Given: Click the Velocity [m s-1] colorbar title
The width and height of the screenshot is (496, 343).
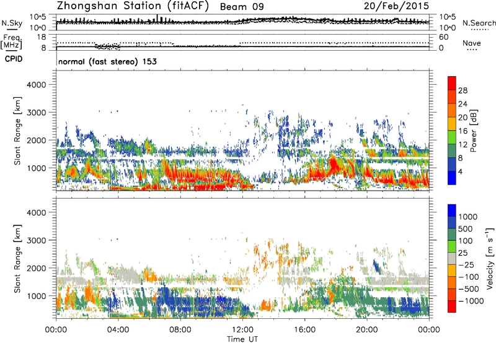Looking at the screenshot, I should coord(490,258).
